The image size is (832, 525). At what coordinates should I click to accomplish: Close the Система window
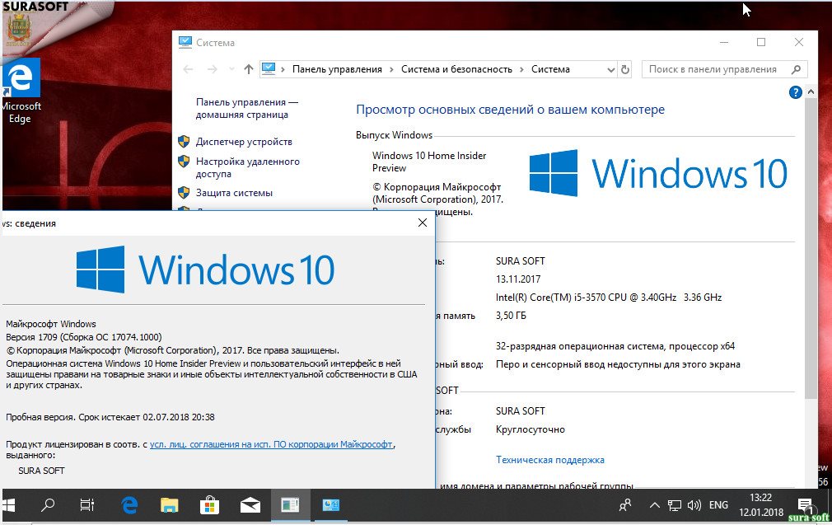coord(798,43)
